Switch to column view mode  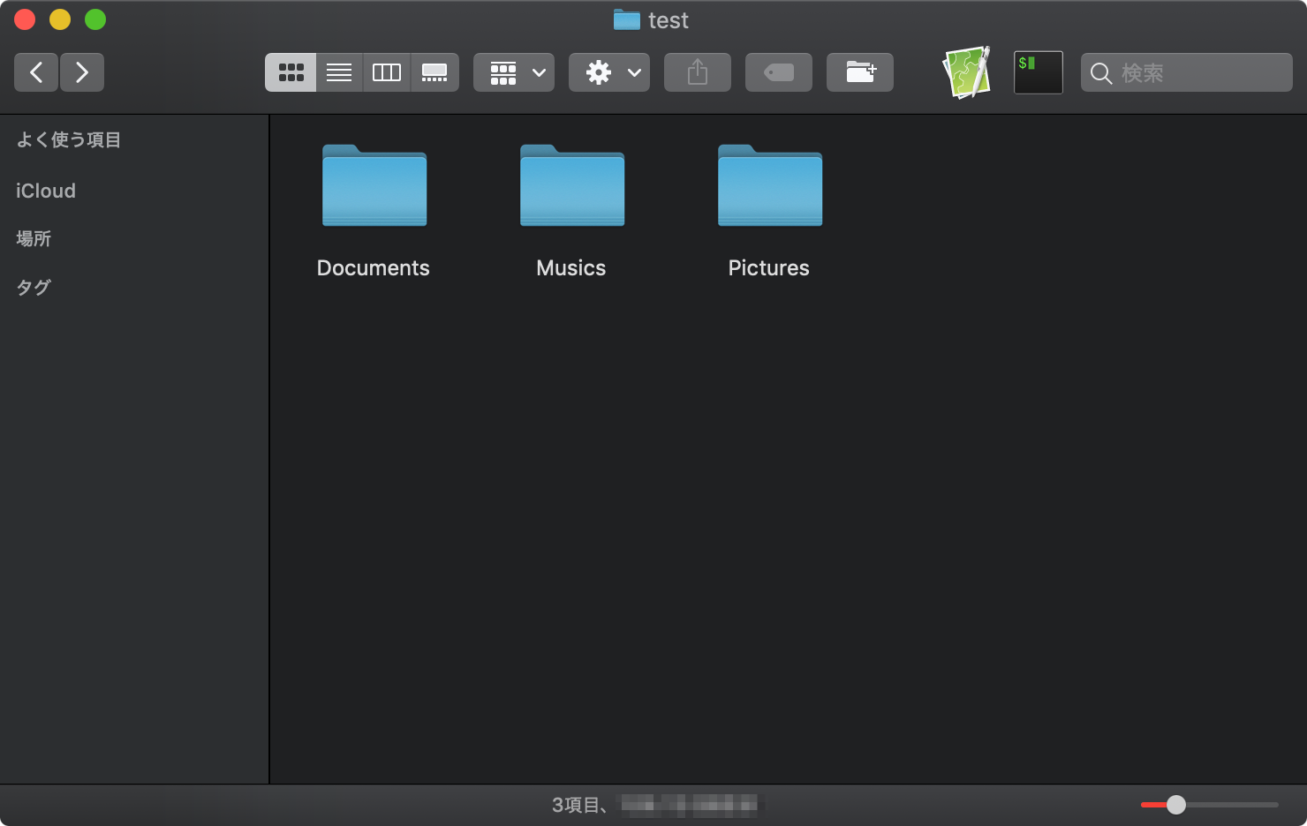click(387, 72)
